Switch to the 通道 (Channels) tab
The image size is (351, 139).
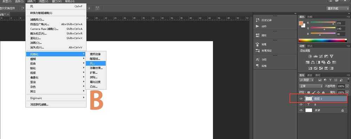click(310, 75)
